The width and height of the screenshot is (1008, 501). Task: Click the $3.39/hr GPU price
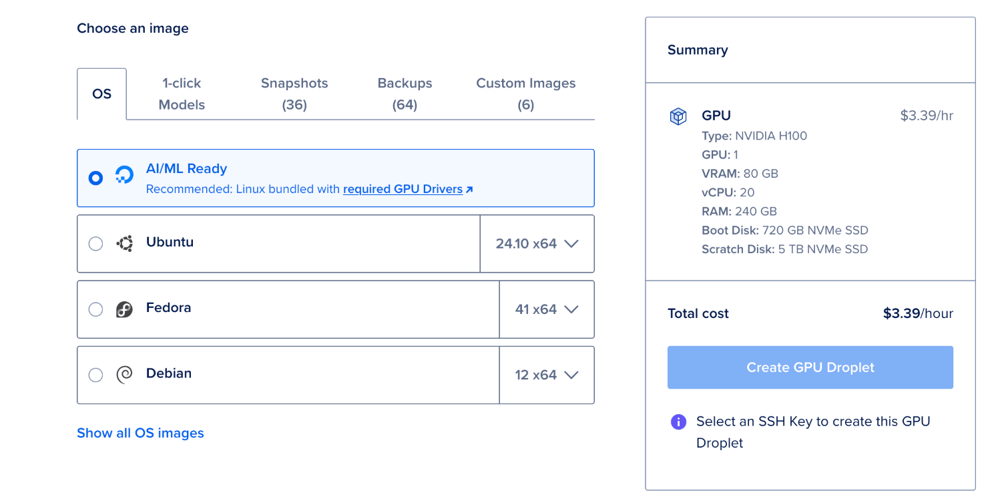927,116
